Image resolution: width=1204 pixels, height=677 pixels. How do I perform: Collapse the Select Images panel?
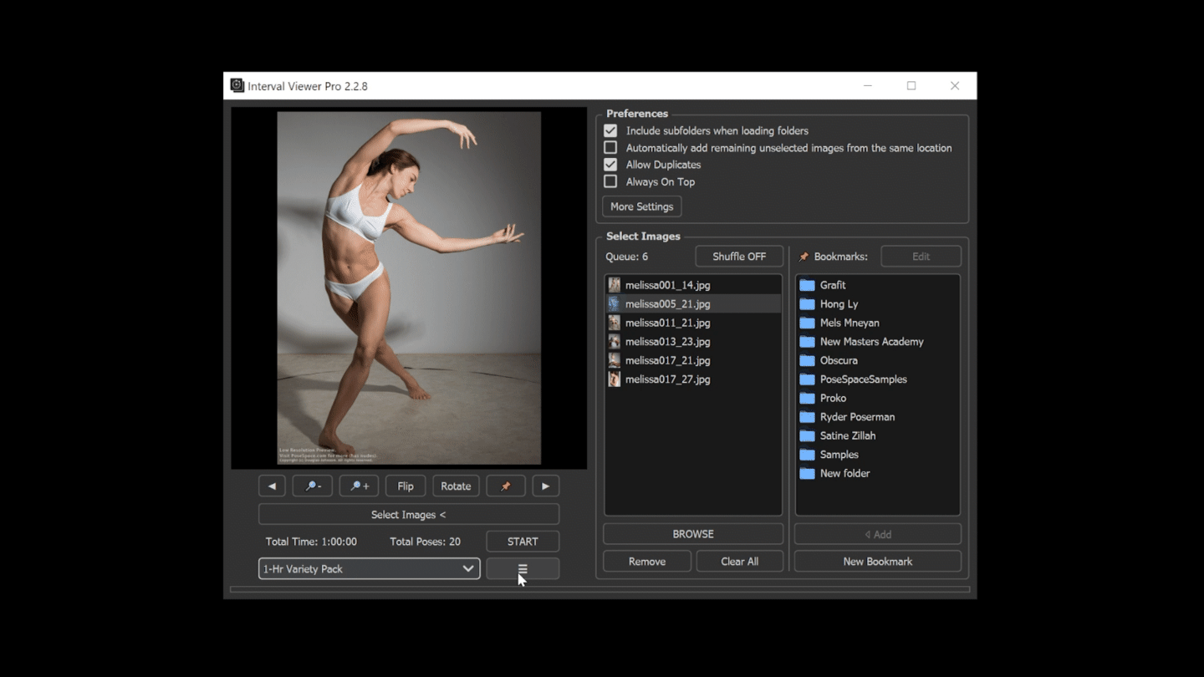point(409,514)
